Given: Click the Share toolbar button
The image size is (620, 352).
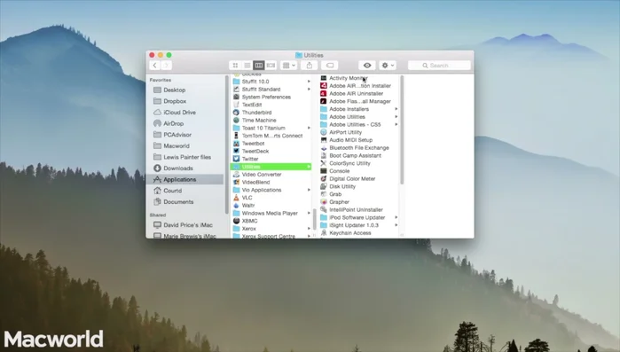Looking at the screenshot, I should [310, 66].
